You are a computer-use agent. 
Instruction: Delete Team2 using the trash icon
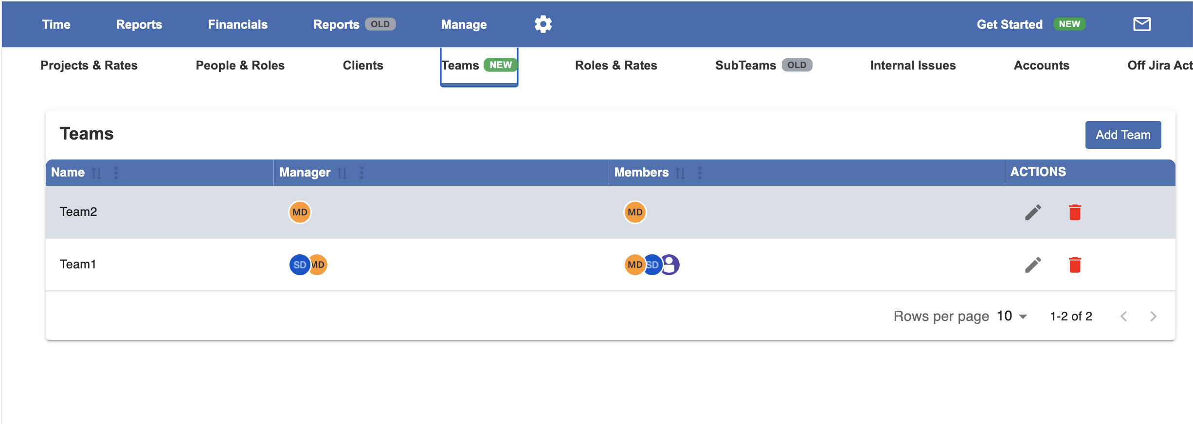tap(1075, 212)
